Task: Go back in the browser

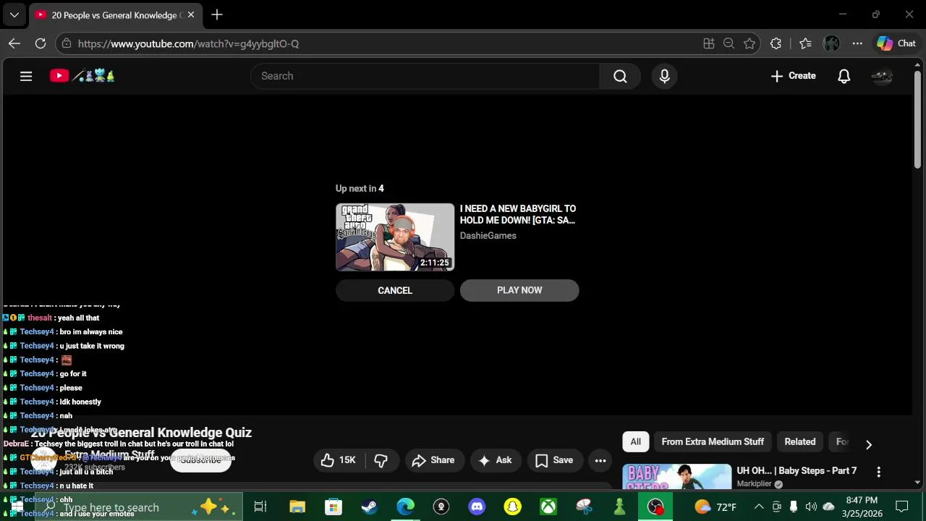Action: [x=14, y=43]
